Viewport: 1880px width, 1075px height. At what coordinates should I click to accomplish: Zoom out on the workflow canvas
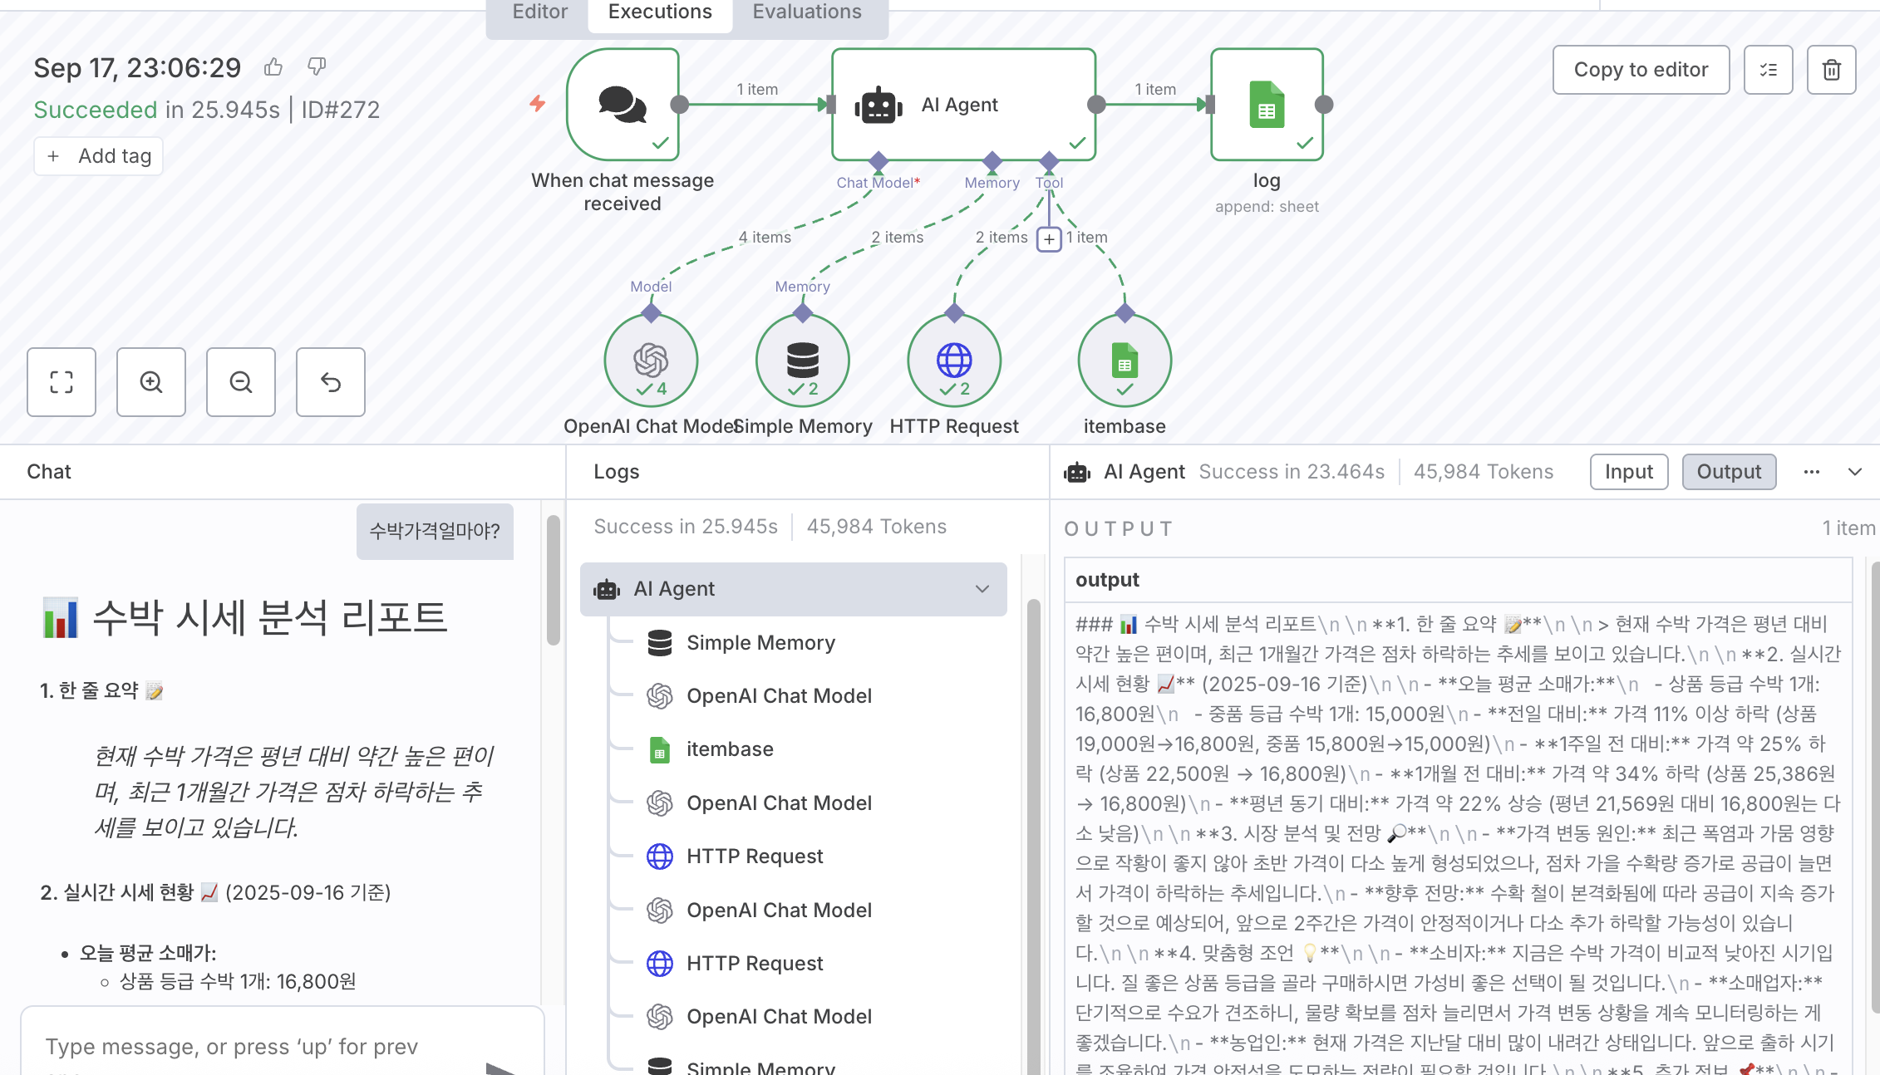[241, 382]
